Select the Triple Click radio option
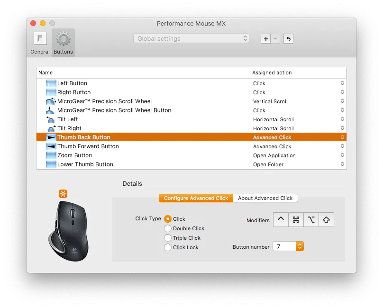This screenshot has height=308, width=383. point(168,238)
